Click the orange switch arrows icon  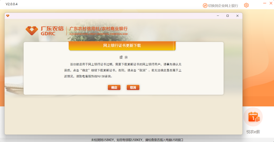click(205, 6)
